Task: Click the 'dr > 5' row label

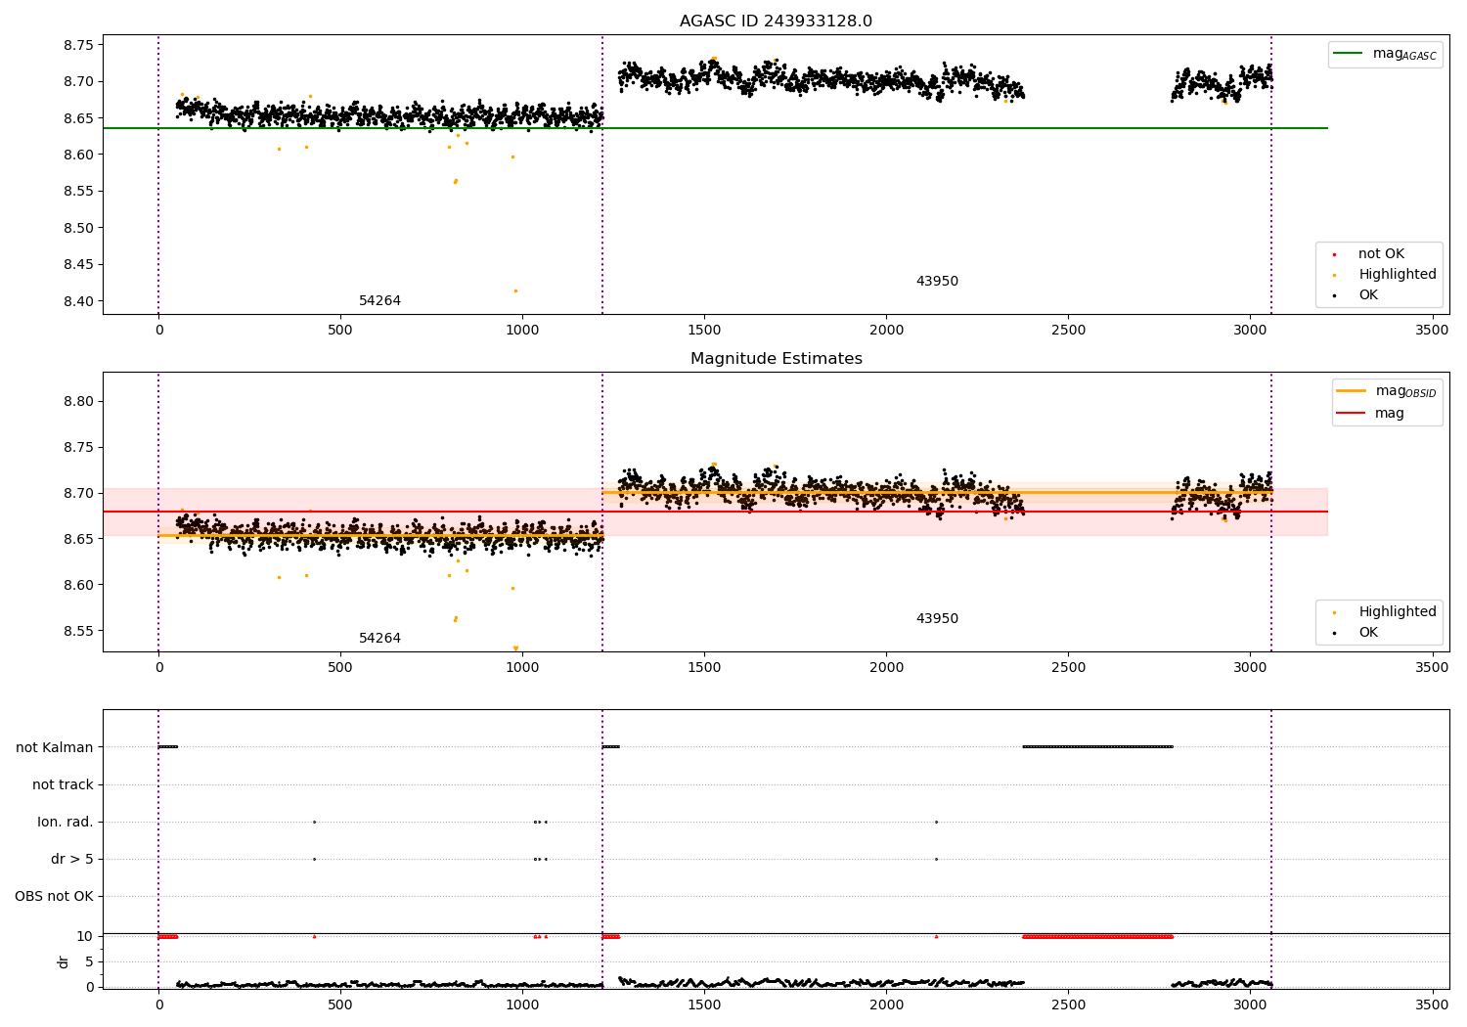Action: tap(72, 859)
